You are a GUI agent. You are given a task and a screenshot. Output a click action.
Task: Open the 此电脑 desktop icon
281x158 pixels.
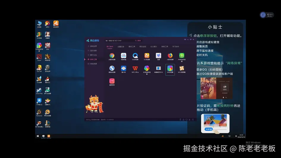pyautogui.click(x=39, y=23)
